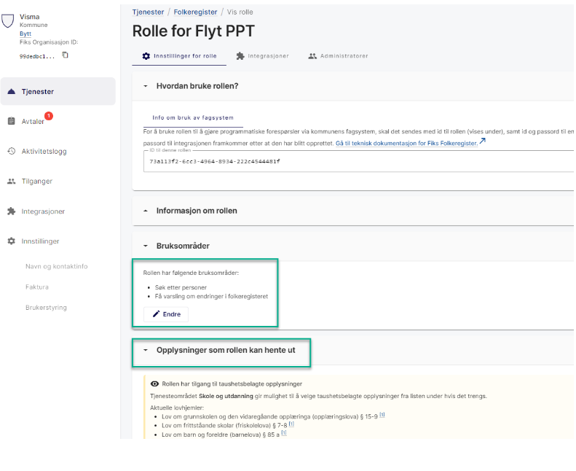Click the Tjenester sidebar icon

coord(12,92)
